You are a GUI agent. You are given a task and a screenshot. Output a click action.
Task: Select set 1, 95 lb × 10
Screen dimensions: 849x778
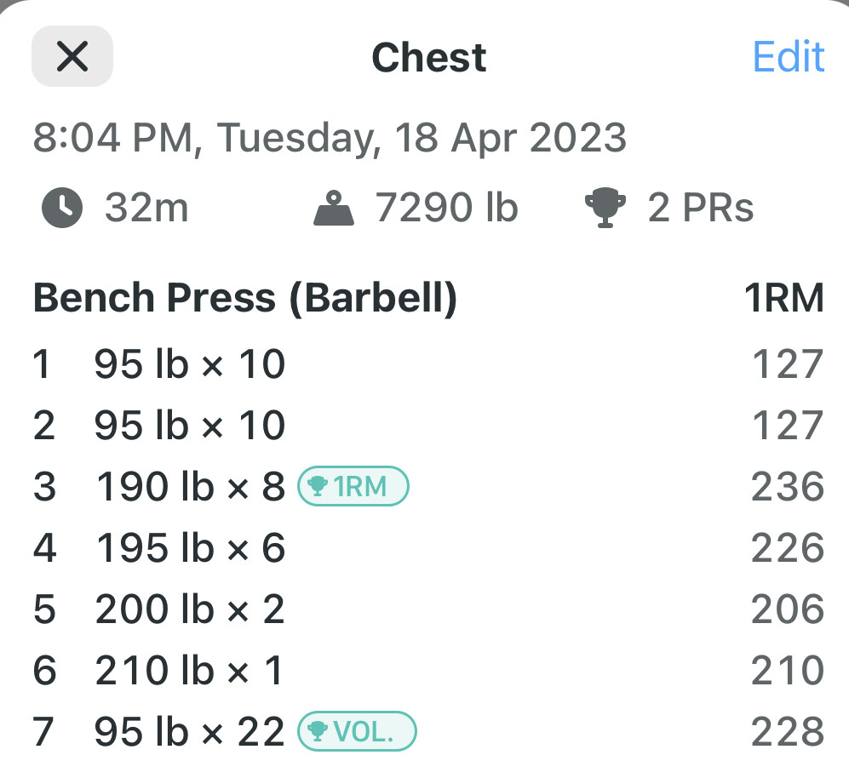pos(427,363)
